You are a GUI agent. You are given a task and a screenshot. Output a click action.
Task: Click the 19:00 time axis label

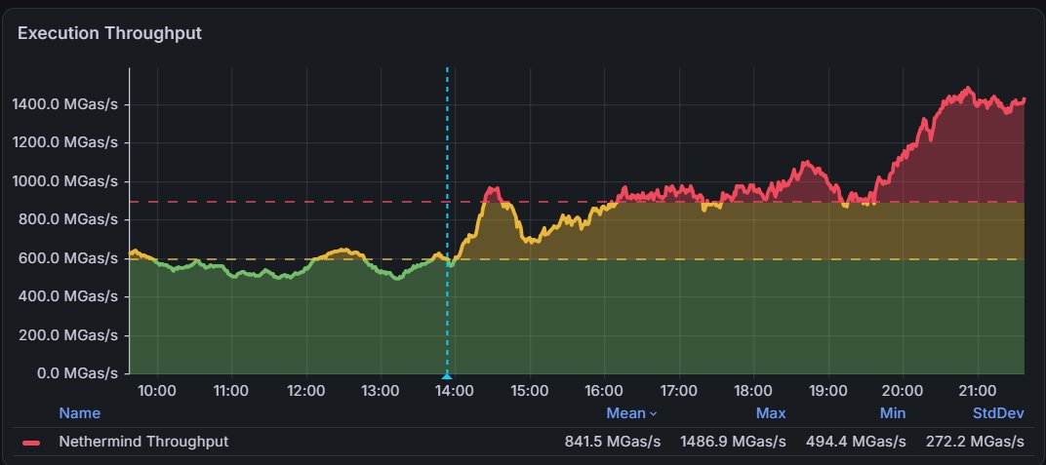tap(827, 391)
